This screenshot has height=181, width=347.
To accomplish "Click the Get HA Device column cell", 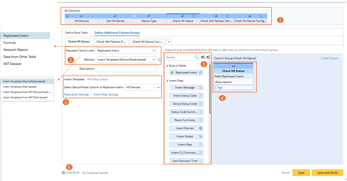I will point(115,21).
